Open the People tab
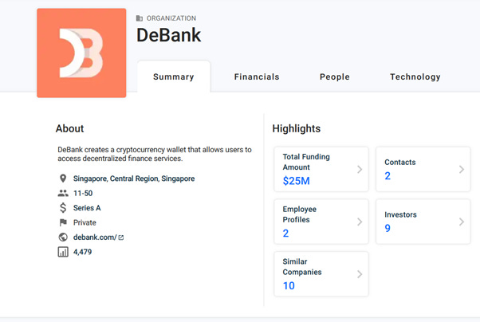Image resolution: width=480 pixels, height=322 pixels. pos(335,77)
